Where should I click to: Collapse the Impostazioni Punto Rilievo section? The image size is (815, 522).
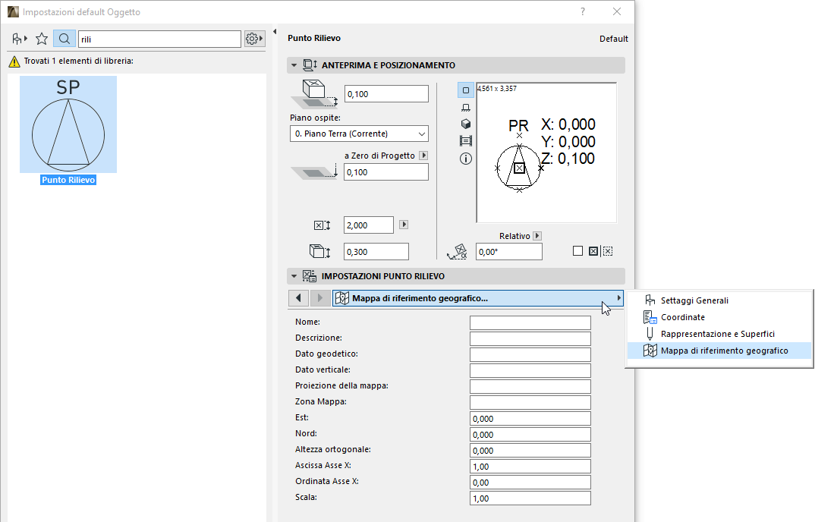point(294,277)
